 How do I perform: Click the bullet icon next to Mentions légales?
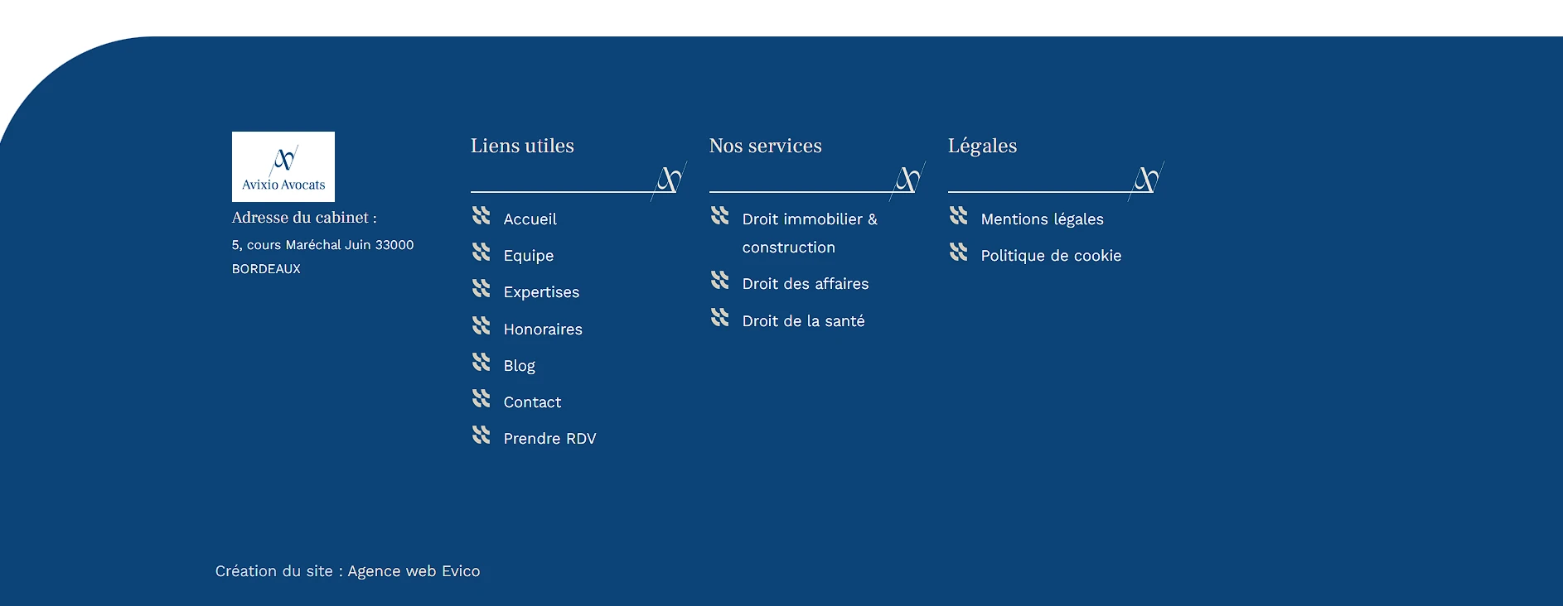click(x=958, y=216)
